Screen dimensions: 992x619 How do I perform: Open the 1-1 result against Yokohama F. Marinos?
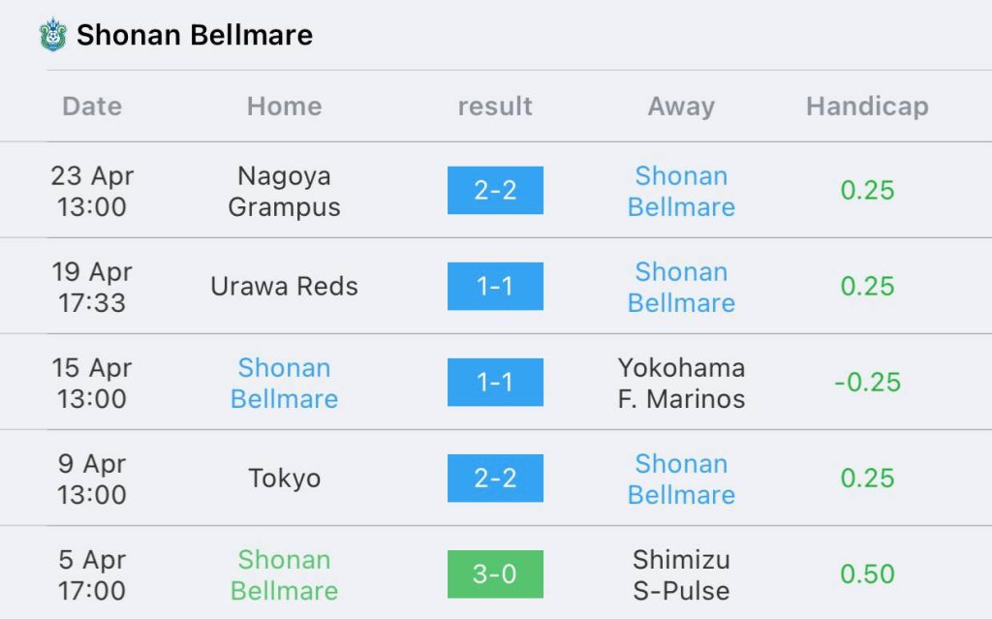click(495, 382)
